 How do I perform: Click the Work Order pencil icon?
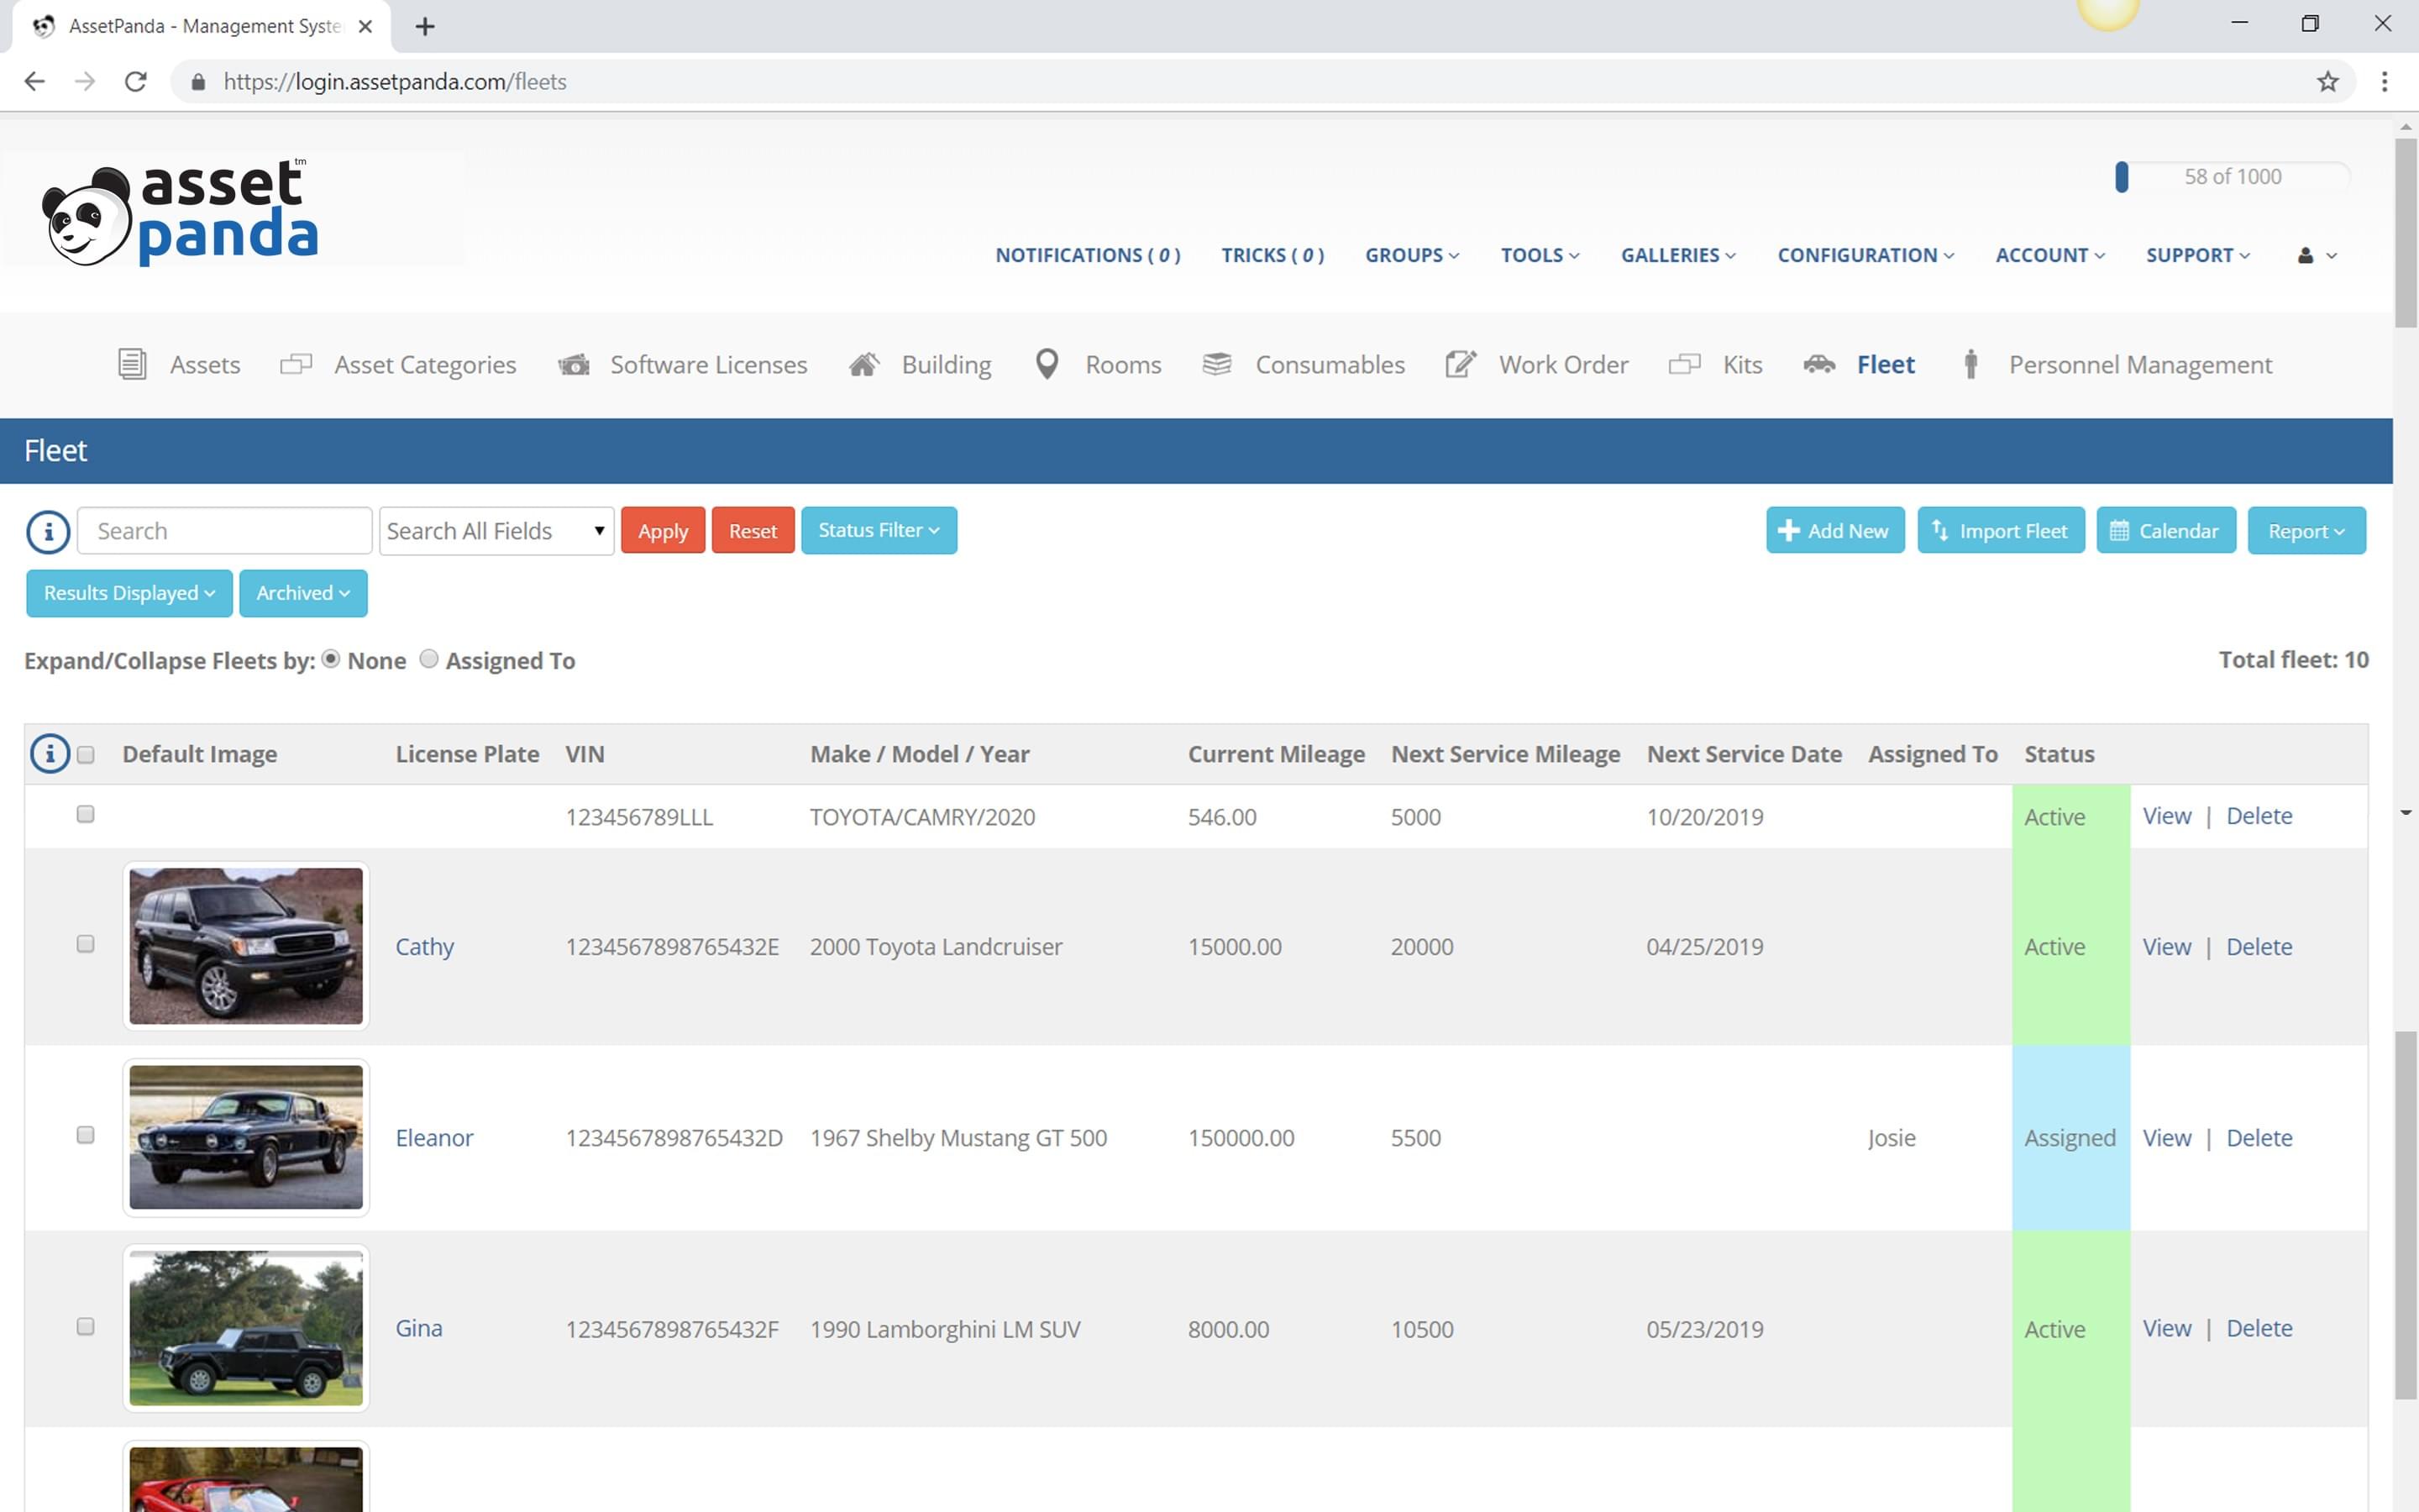pos(1460,365)
